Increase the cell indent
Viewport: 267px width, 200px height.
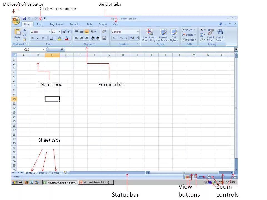[98, 38]
